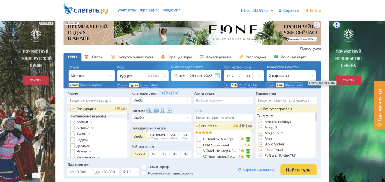The width and height of the screenshot is (385, 182).
Task: Open the Турагентам link
Action: tap(126, 10)
